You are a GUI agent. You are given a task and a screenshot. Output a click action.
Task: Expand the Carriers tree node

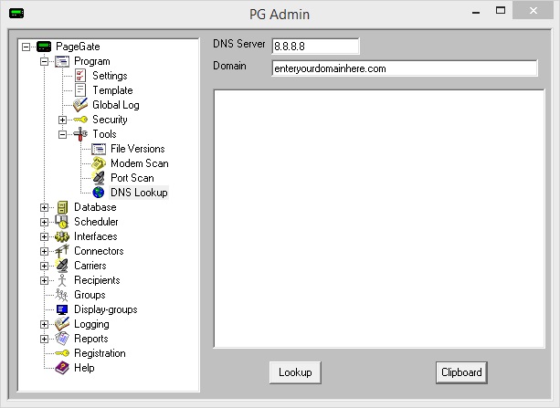(44, 266)
